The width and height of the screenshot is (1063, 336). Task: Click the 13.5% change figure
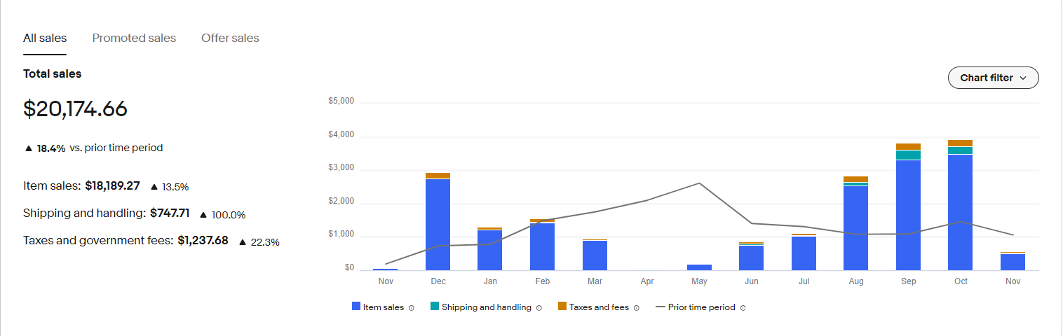(175, 187)
